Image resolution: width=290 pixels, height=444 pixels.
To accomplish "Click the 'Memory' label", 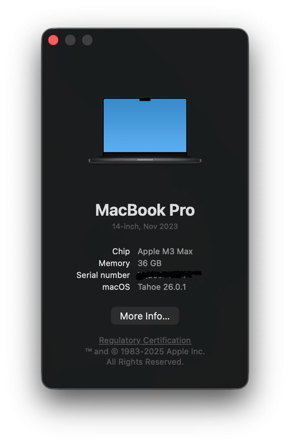I will coord(114,264).
